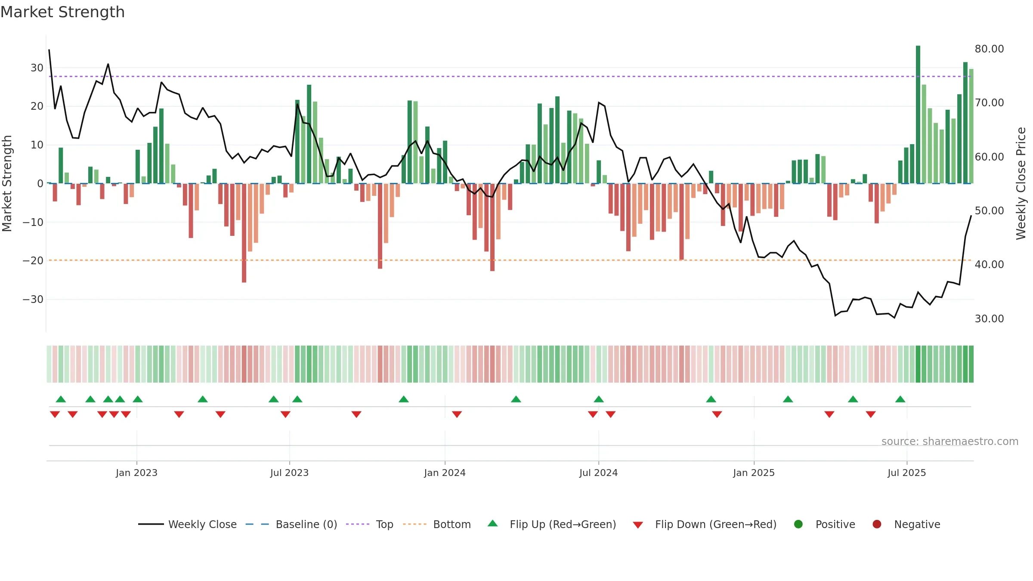
Task: Click the blue dashed Baseline line sample
Action: click(x=257, y=524)
